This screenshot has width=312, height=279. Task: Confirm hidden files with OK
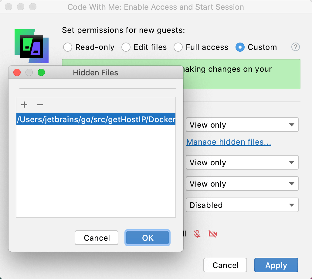pos(148,238)
